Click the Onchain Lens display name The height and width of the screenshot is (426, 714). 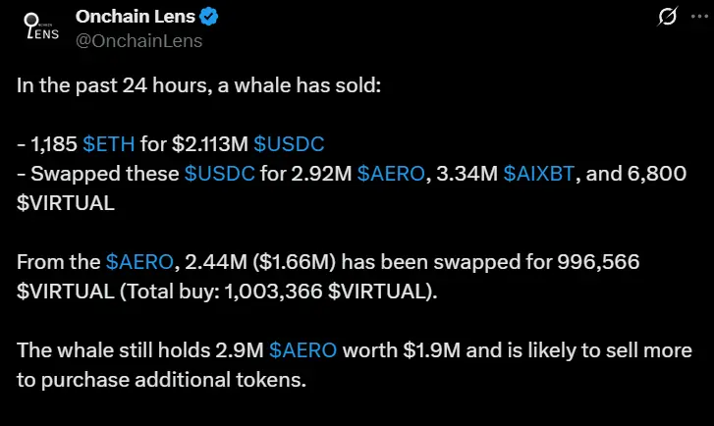(x=136, y=17)
